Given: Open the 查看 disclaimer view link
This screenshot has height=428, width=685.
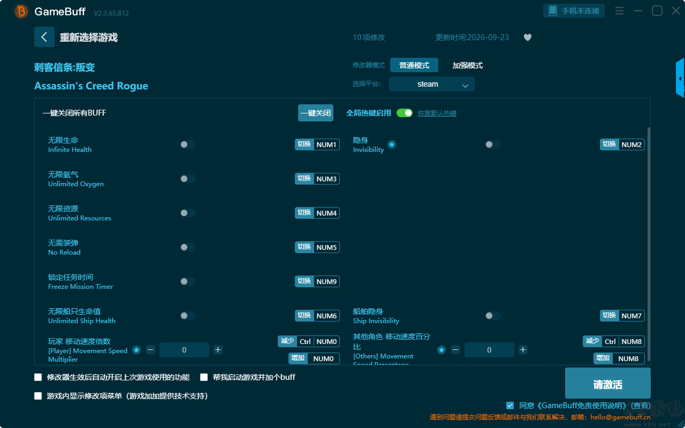Looking at the screenshot, I should click(641, 406).
